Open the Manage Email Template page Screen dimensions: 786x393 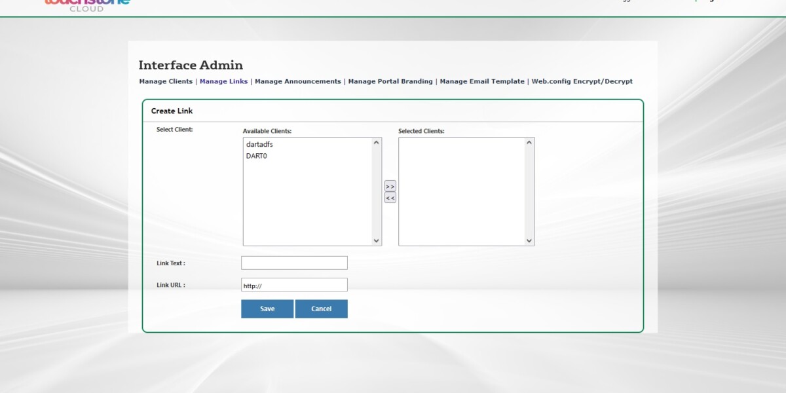pos(481,81)
